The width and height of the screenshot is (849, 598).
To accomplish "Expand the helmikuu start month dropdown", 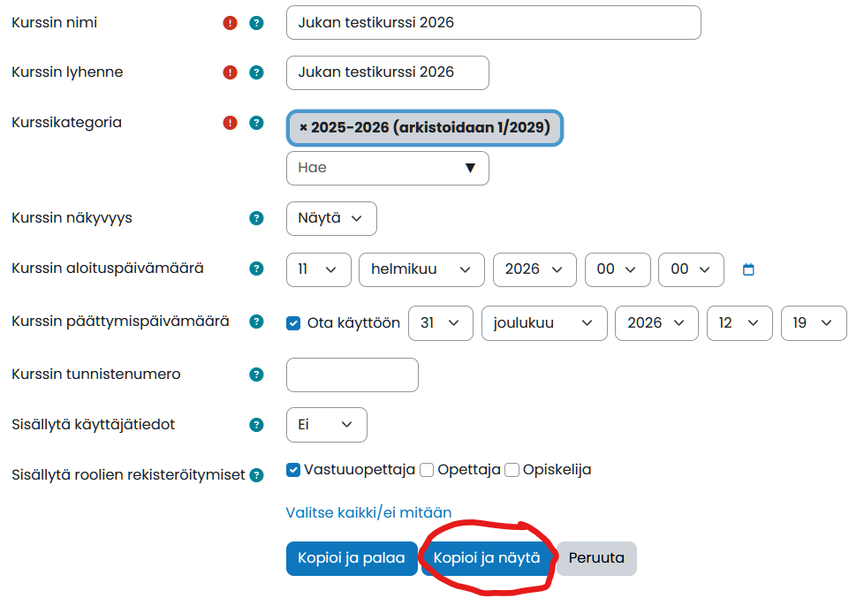I will click(x=421, y=269).
